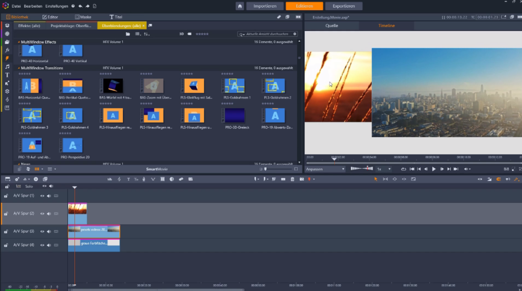Toggle the orange magnet snapping icon
This screenshot has width=522, height=291.
tap(499, 179)
